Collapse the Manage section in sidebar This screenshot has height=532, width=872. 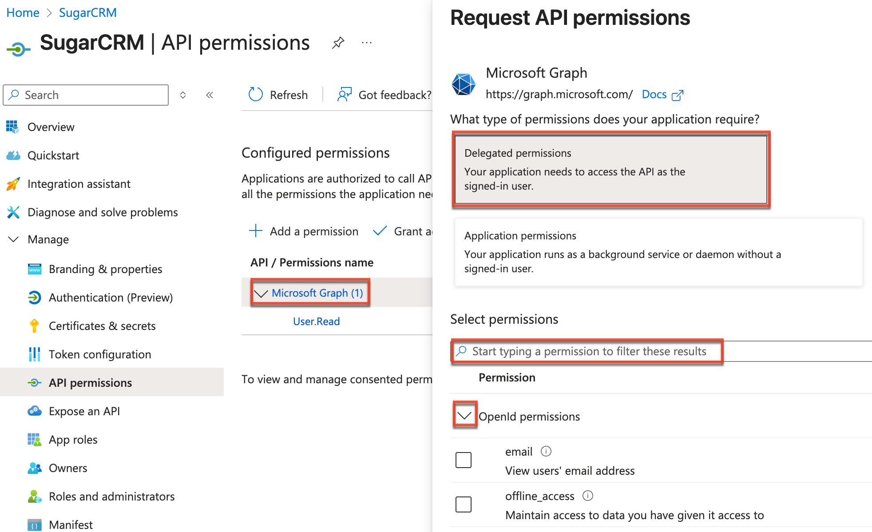click(14, 239)
